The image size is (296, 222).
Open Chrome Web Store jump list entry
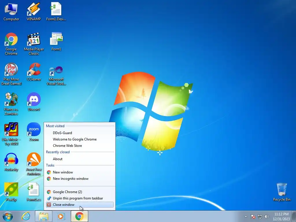[80, 146]
